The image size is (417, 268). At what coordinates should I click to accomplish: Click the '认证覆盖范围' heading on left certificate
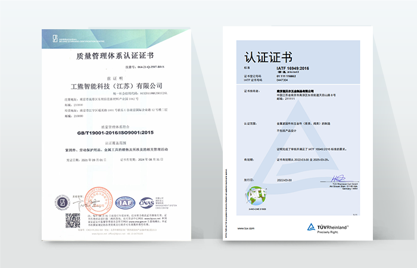[116, 143]
